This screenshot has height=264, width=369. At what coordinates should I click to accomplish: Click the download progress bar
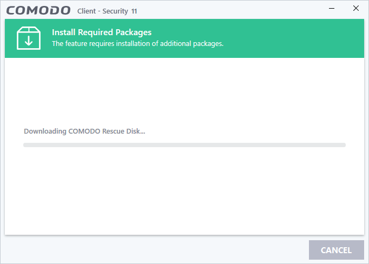(184, 145)
